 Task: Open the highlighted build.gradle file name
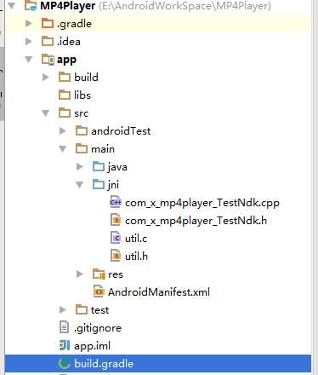[104, 364]
